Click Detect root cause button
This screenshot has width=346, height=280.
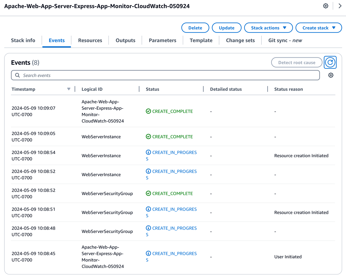point(297,62)
